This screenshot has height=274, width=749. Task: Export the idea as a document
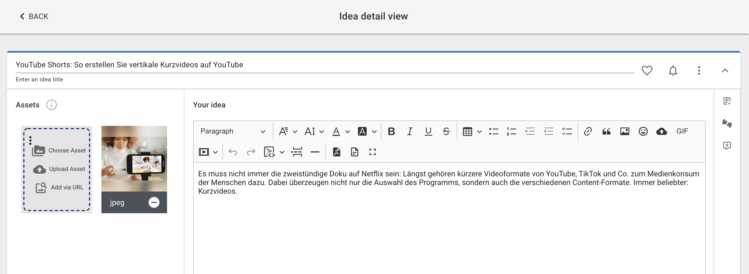(354, 152)
